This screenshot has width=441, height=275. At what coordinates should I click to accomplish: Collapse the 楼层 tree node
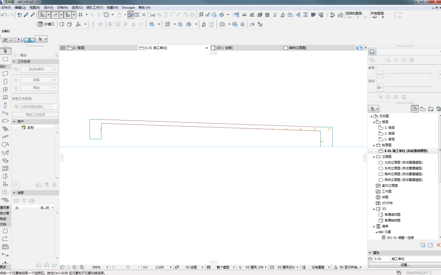(374, 122)
